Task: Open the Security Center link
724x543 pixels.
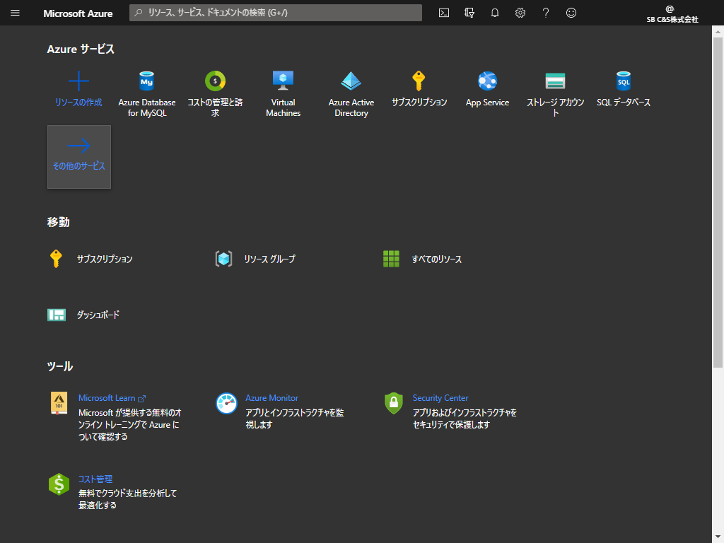Action: [x=440, y=398]
